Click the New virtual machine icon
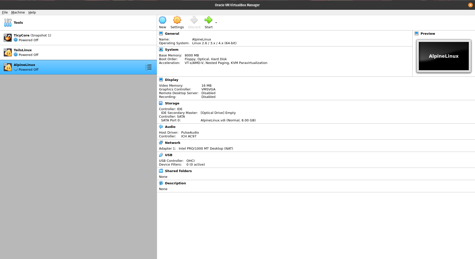 pos(162,20)
